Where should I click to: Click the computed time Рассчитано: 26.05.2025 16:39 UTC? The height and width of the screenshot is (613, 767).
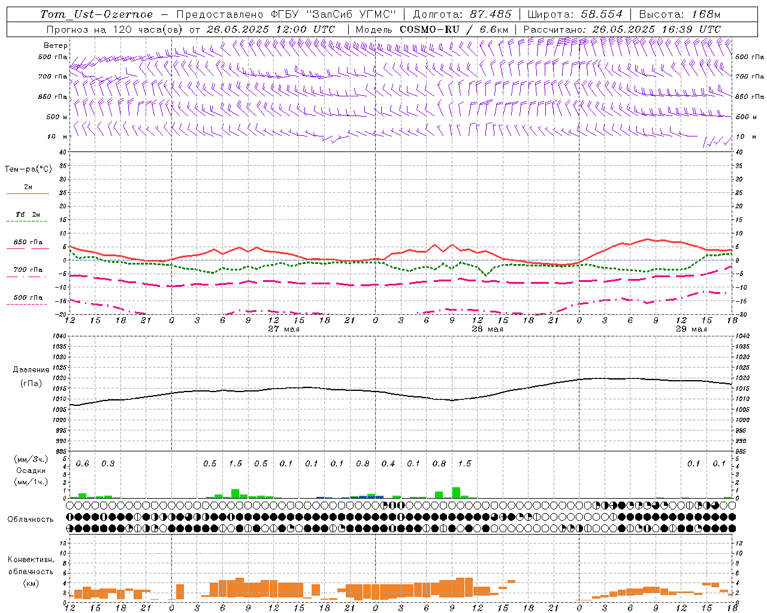tap(622, 29)
